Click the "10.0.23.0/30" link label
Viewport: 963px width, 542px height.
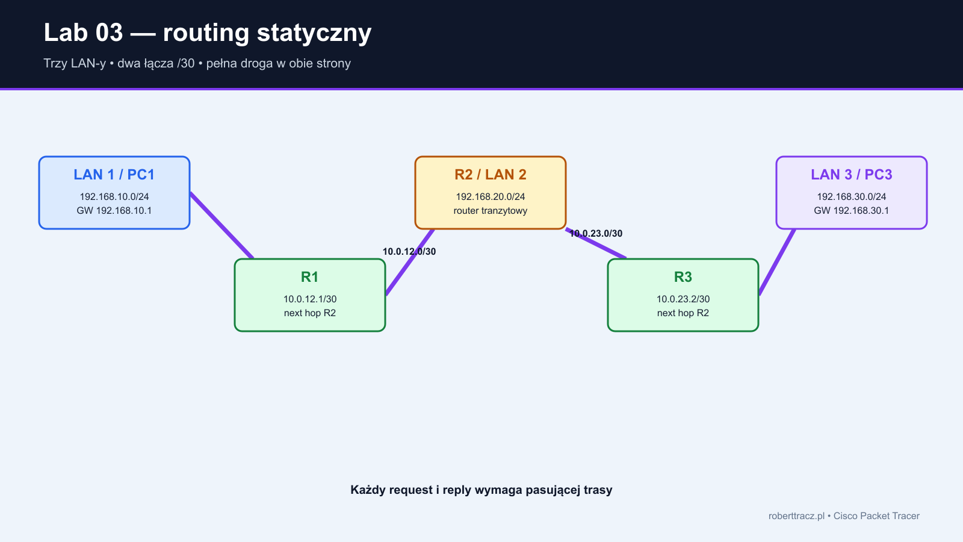point(596,234)
